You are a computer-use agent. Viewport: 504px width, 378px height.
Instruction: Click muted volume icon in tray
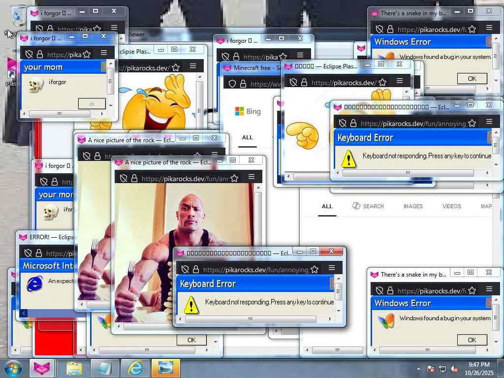click(455, 369)
